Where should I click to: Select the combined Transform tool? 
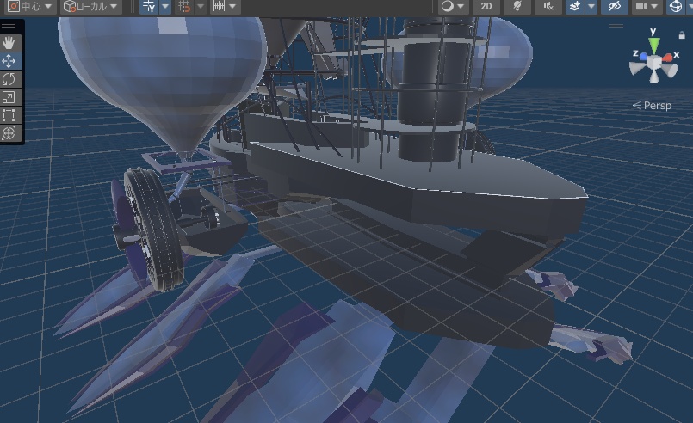[9, 133]
